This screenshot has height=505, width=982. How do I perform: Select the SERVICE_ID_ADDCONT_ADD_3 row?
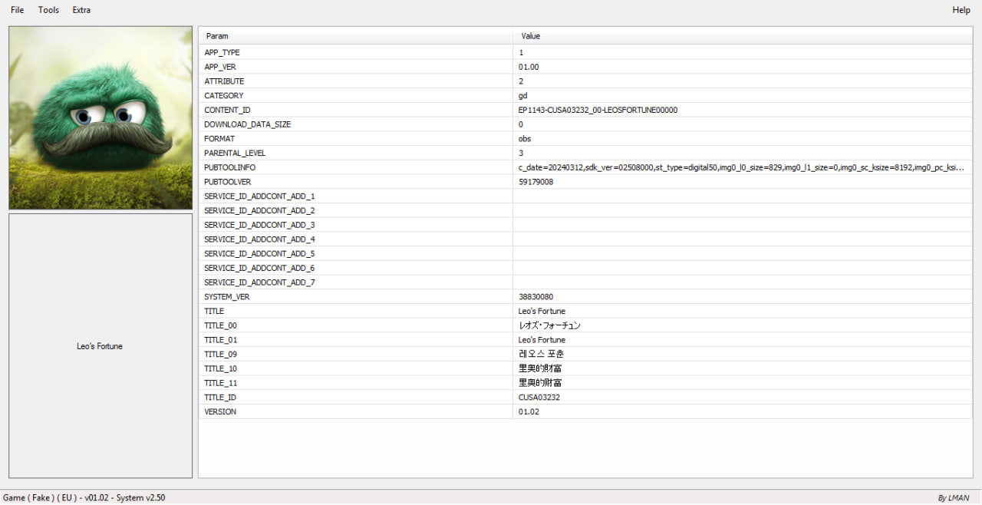point(585,225)
